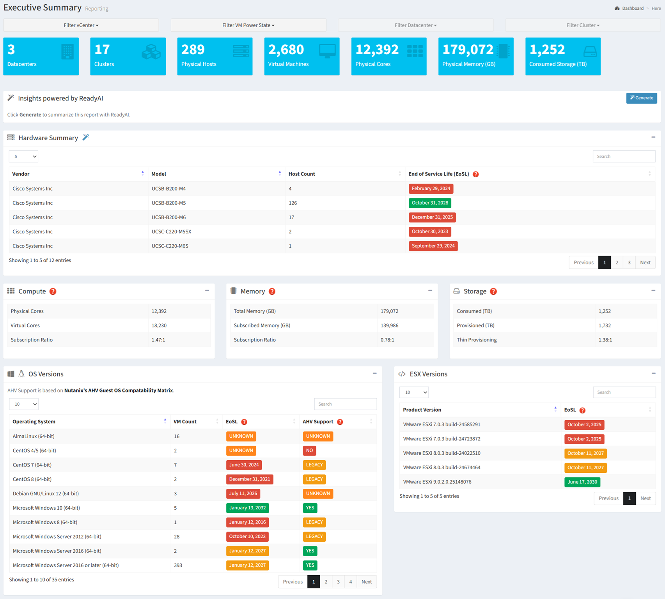This screenshot has width=665, height=599.
Task: Open the Filter VM Power State dropdown
Action: 248,25
